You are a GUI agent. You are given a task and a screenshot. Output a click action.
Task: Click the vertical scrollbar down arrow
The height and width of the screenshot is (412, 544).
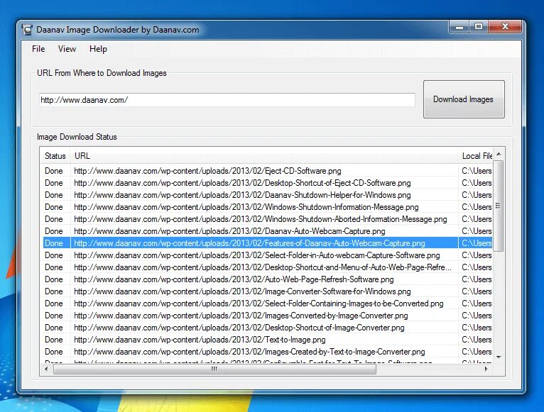pos(499,357)
